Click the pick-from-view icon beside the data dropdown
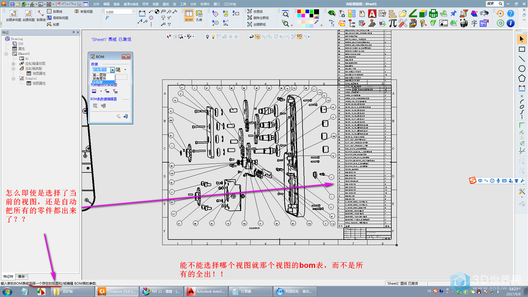The image size is (528, 297). tap(118, 70)
